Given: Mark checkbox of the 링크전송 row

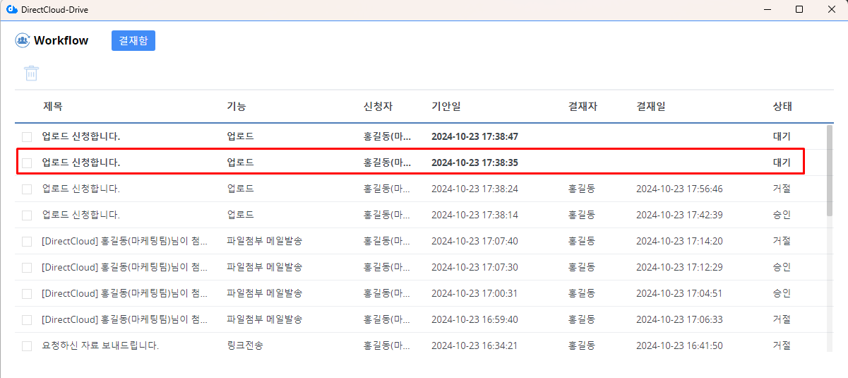Looking at the screenshot, I should click(x=27, y=346).
